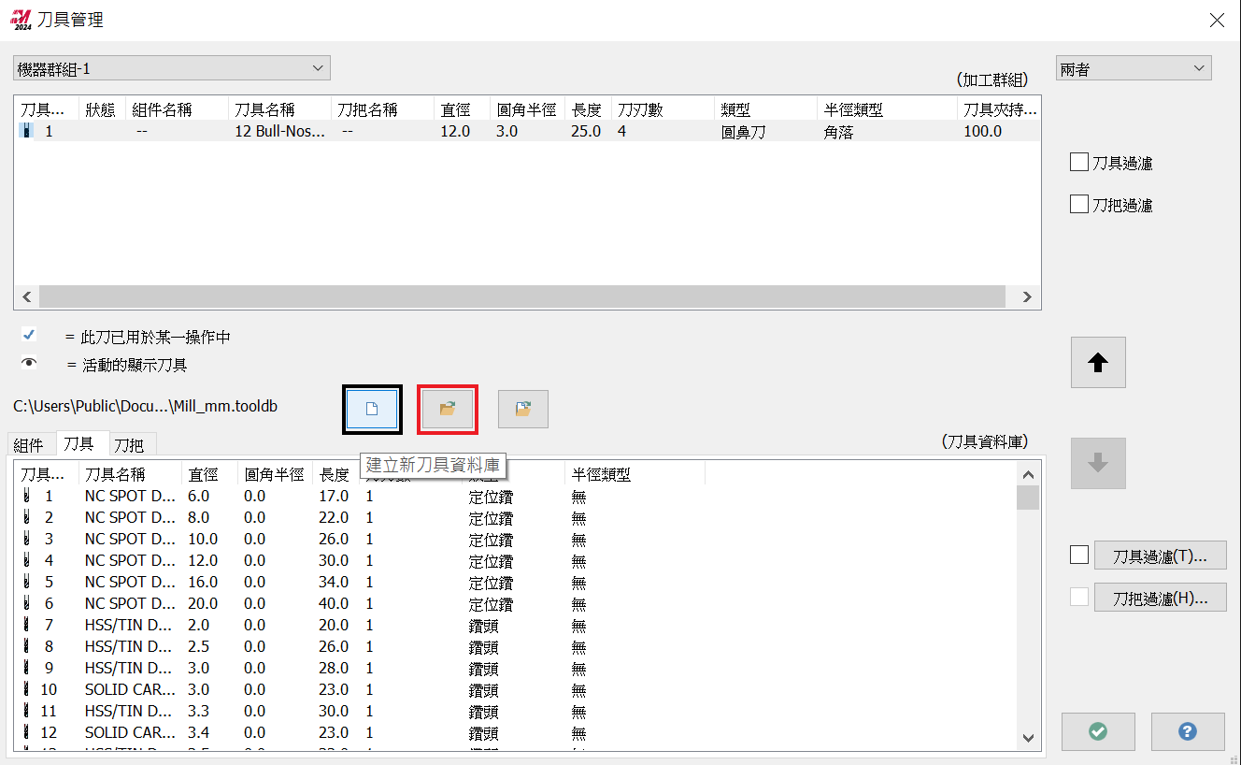Viewport: 1241px width, 765px height.
Task: Click 狀態 column header in top list
Action: pyautogui.click(x=102, y=109)
